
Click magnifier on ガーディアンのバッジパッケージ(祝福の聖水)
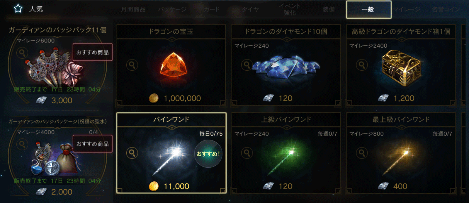(22, 144)
